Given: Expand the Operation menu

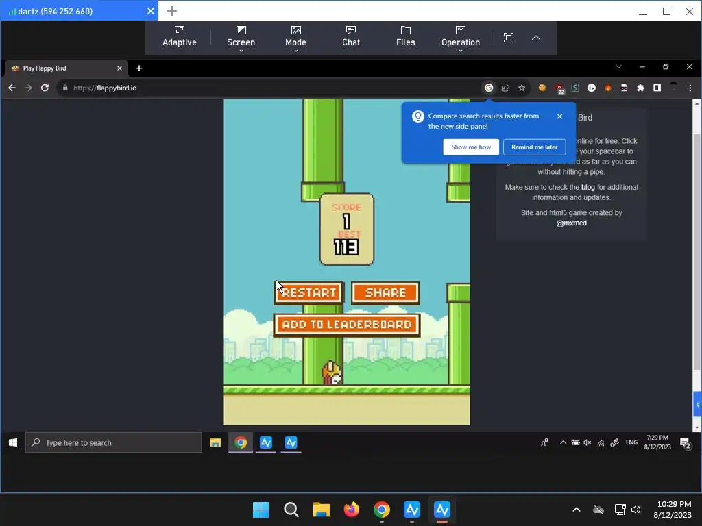Looking at the screenshot, I should tap(460, 38).
